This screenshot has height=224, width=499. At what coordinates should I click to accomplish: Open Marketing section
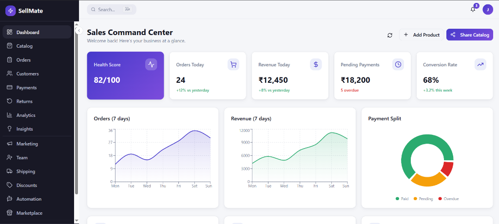coord(37,144)
